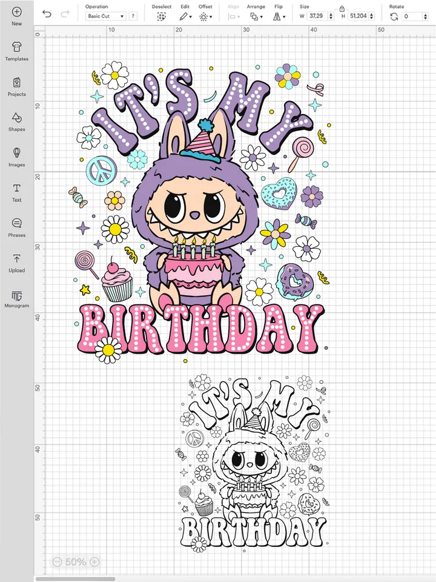The height and width of the screenshot is (582, 436).
Task: Open the Phrases panel
Action: click(x=16, y=227)
